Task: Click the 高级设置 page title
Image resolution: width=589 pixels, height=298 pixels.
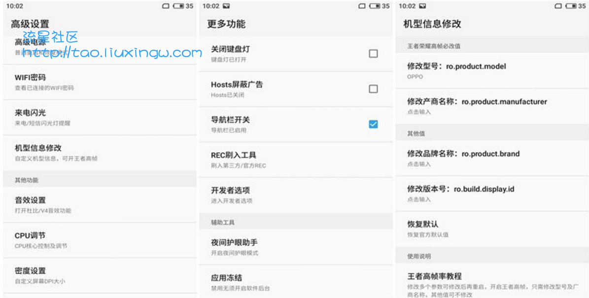Action: 30,24
